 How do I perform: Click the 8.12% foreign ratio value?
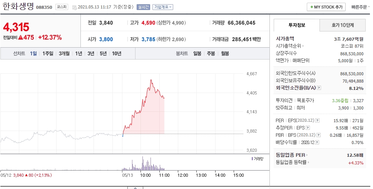pyautogui.click(x=356, y=88)
